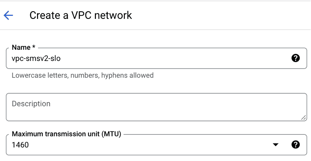
Task: Click the vpc-smsv2-slo text in Name
Action: click(x=36, y=59)
